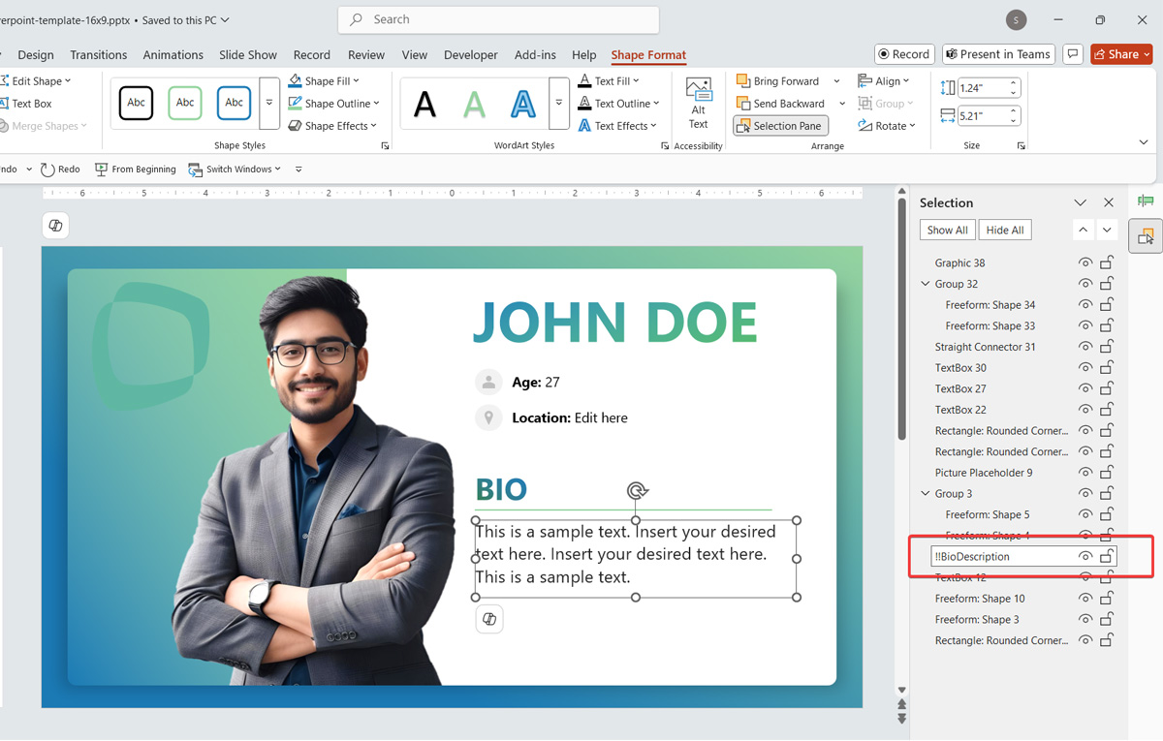Start slideshow From Beginning
Viewport: 1163px width, 741px height.
[x=136, y=169]
